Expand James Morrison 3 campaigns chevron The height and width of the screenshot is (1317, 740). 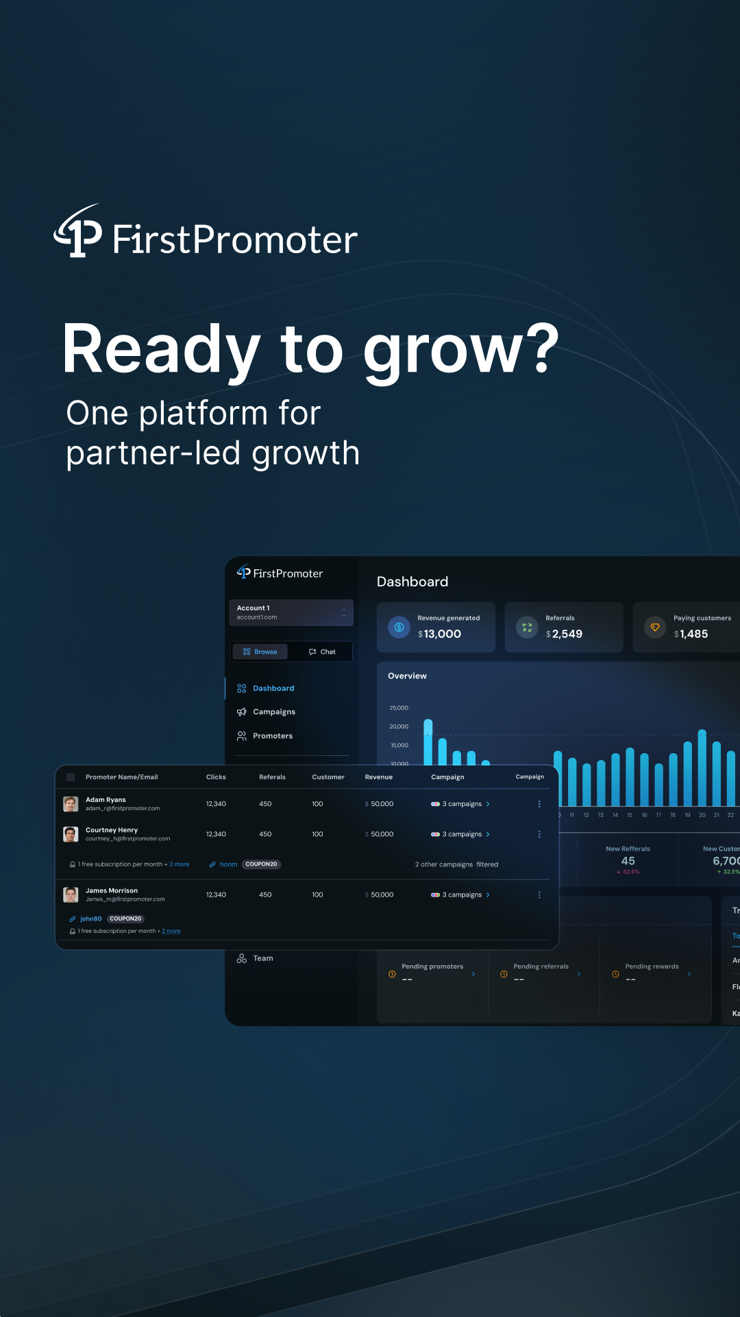pos(488,894)
